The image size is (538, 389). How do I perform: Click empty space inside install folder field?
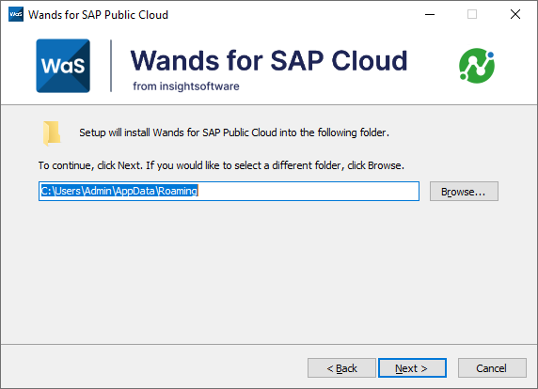pyautogui.click(x=308, y=192)
